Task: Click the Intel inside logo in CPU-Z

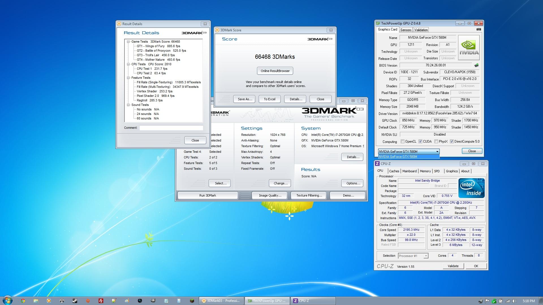Action: point(471,188)
